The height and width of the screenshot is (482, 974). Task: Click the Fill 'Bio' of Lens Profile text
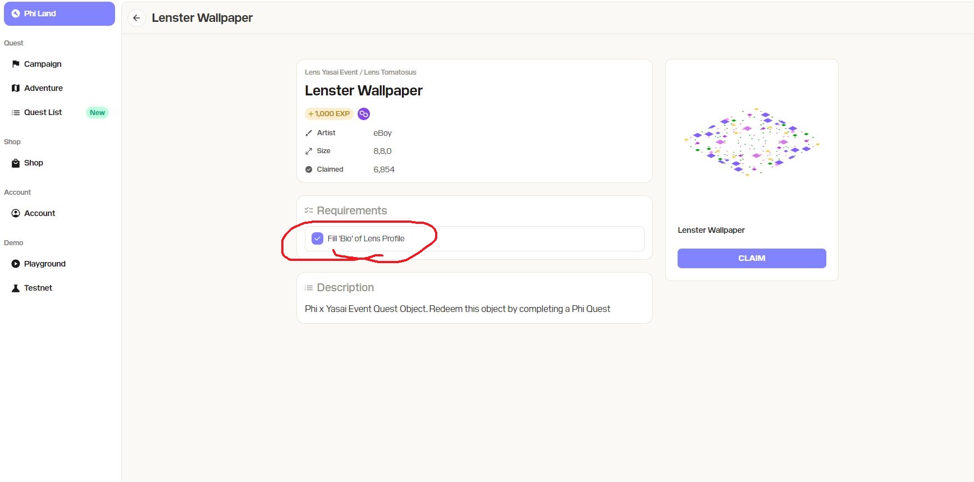coord(366,238)
